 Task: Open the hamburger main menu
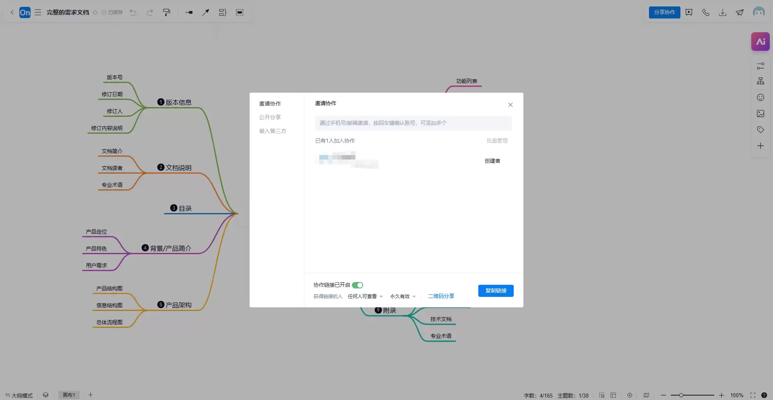coord(38,12)
